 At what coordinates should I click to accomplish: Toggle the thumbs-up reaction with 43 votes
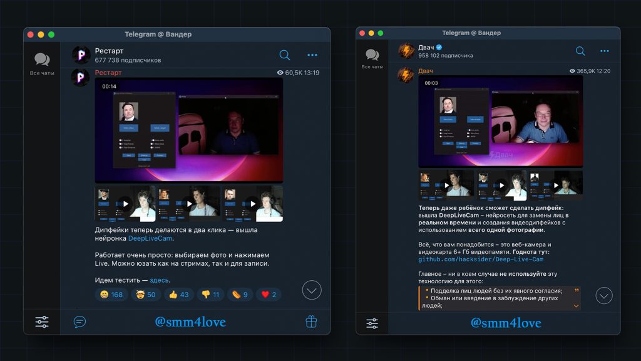point(178,295)
